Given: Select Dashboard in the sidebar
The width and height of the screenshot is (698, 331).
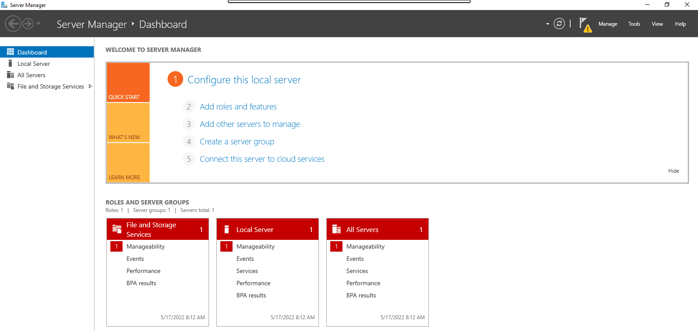Looking at the screenshot, I should coord(47,52).
